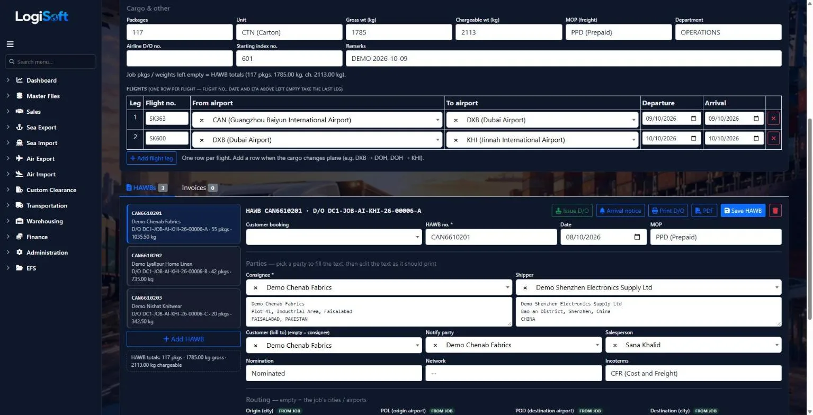Open the Consignee Demo Chenab Fabrics dropdown

tap(379, 287)
